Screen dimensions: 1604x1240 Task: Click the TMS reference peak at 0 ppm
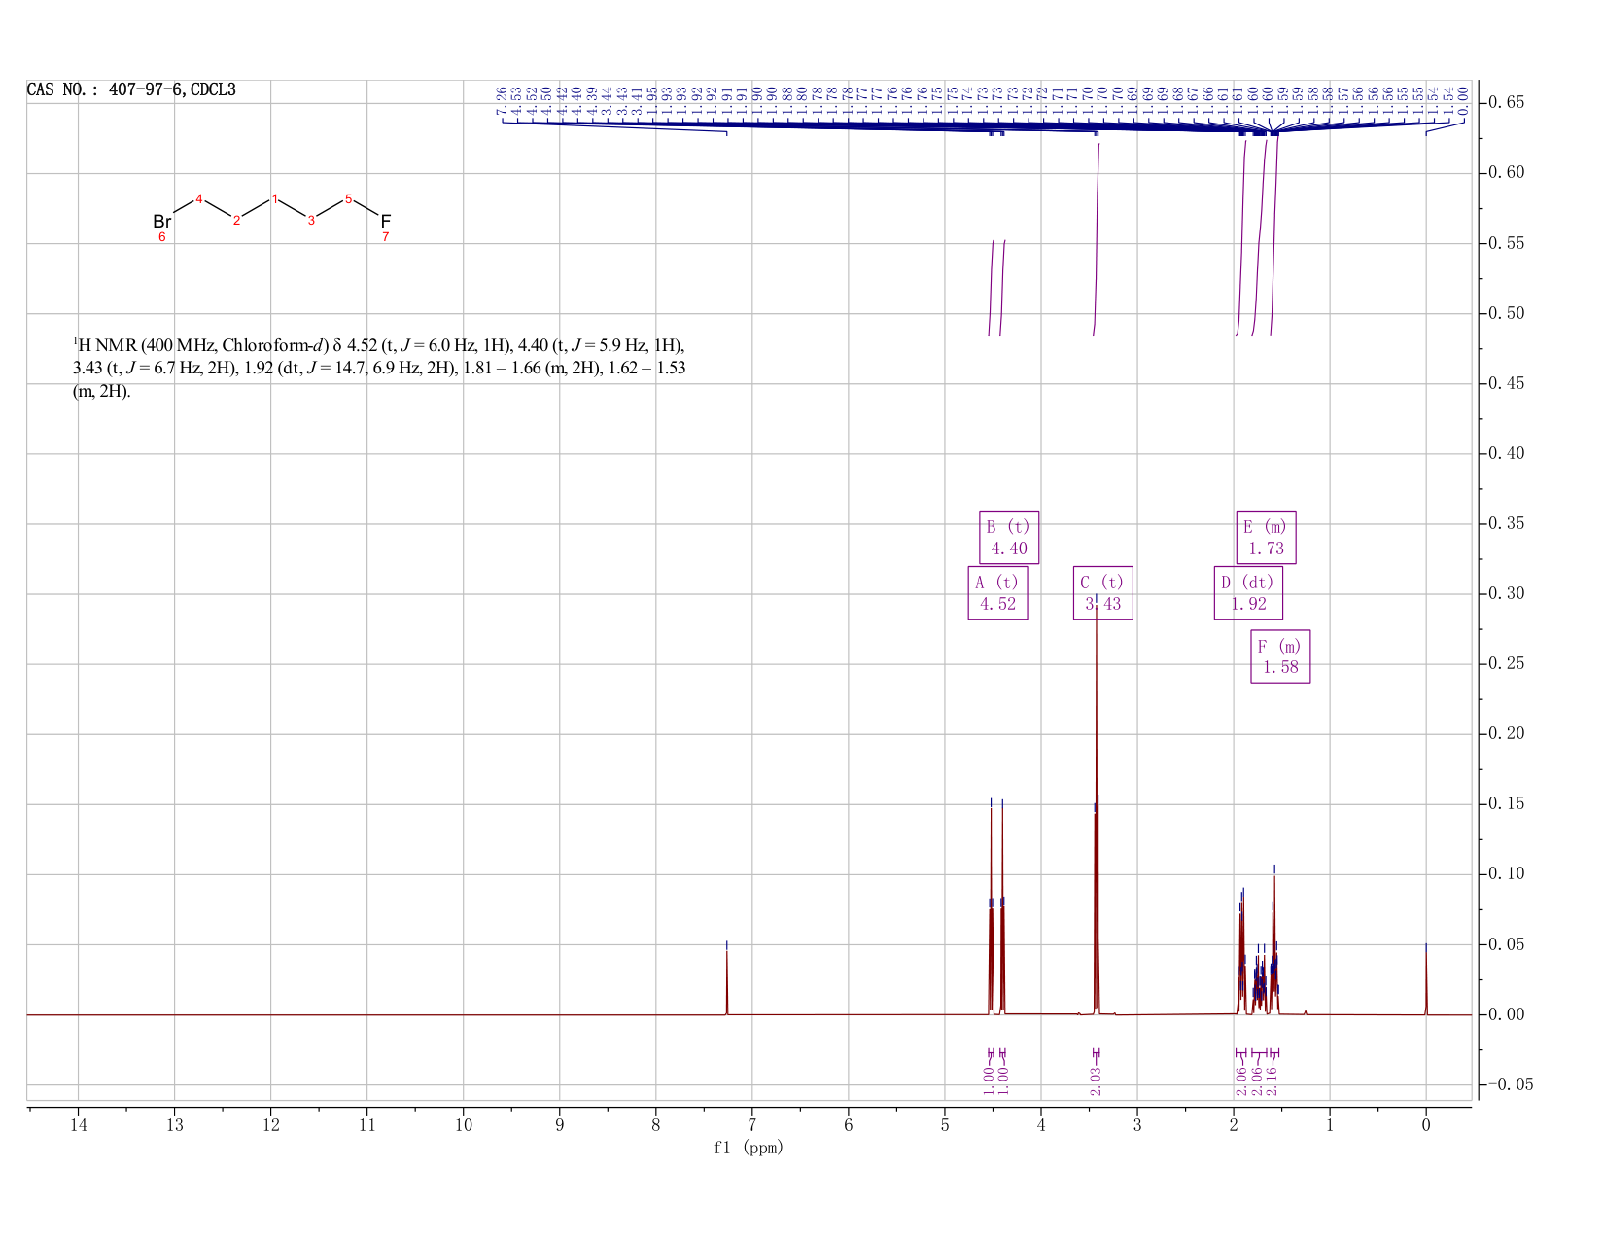pyautogui.click(x=1426, y=978)
